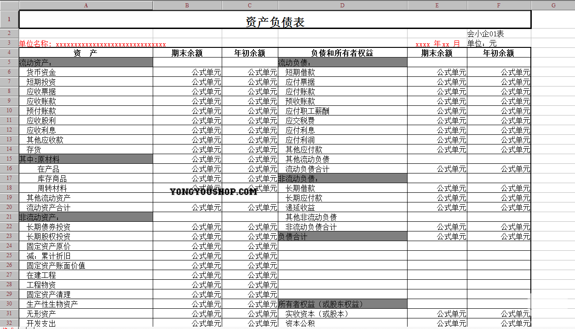Screen dimensions: 575x329
Task: Select column B header
Action: point(187,5)
